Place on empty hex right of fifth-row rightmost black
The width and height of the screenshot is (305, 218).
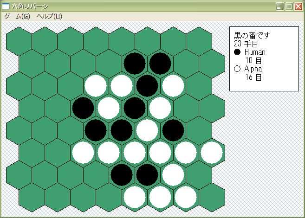coord(199,130)
